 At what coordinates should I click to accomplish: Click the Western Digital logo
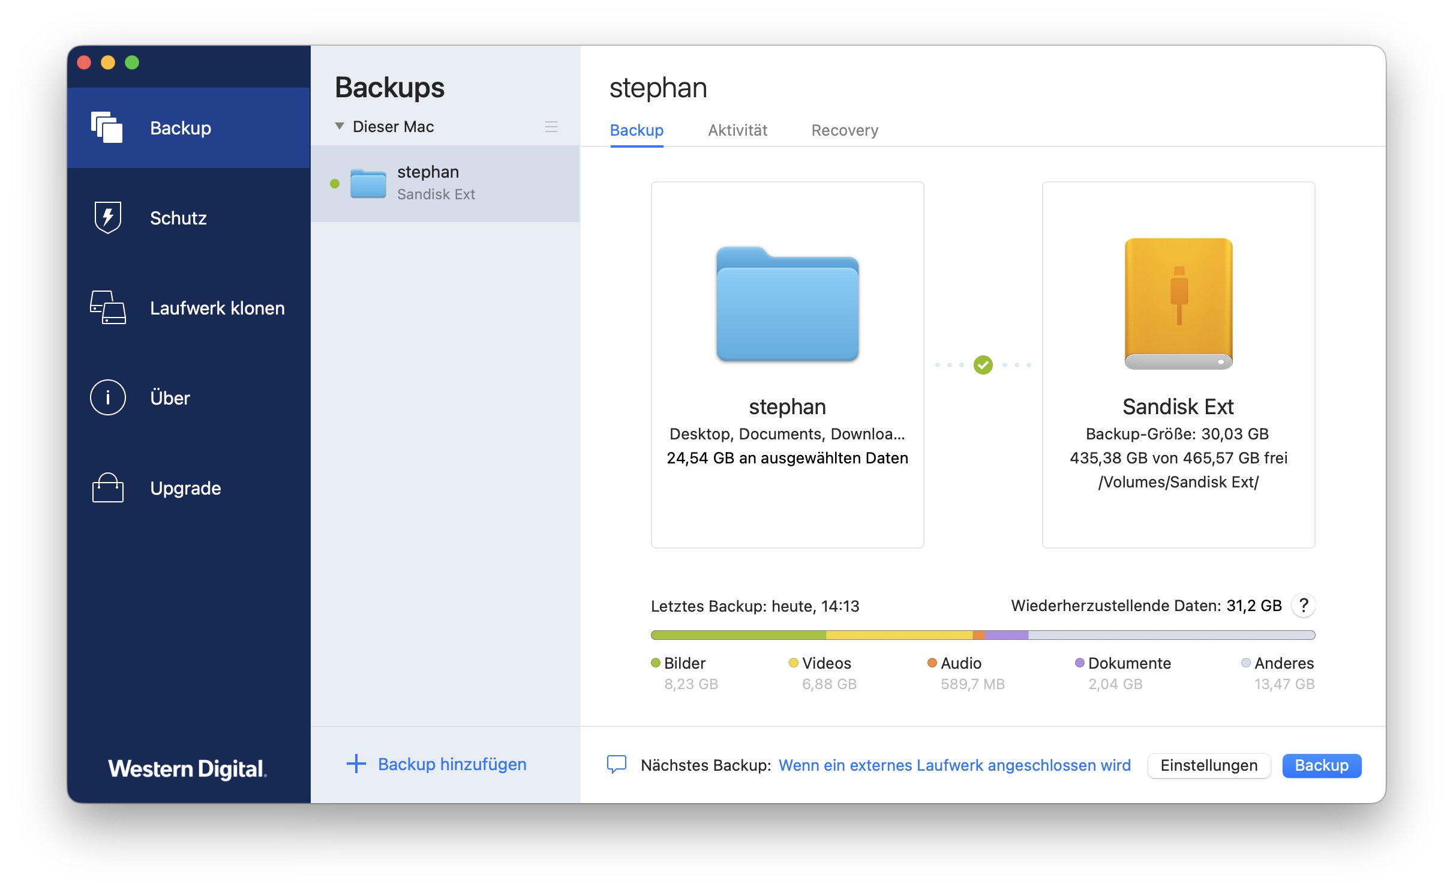[187, 769]
